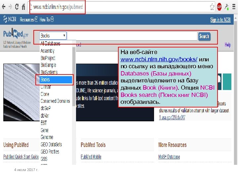Viewport: 238px width, 178px height.
Task: Open the Chrome hamburger menu
Action: [234, 7]
